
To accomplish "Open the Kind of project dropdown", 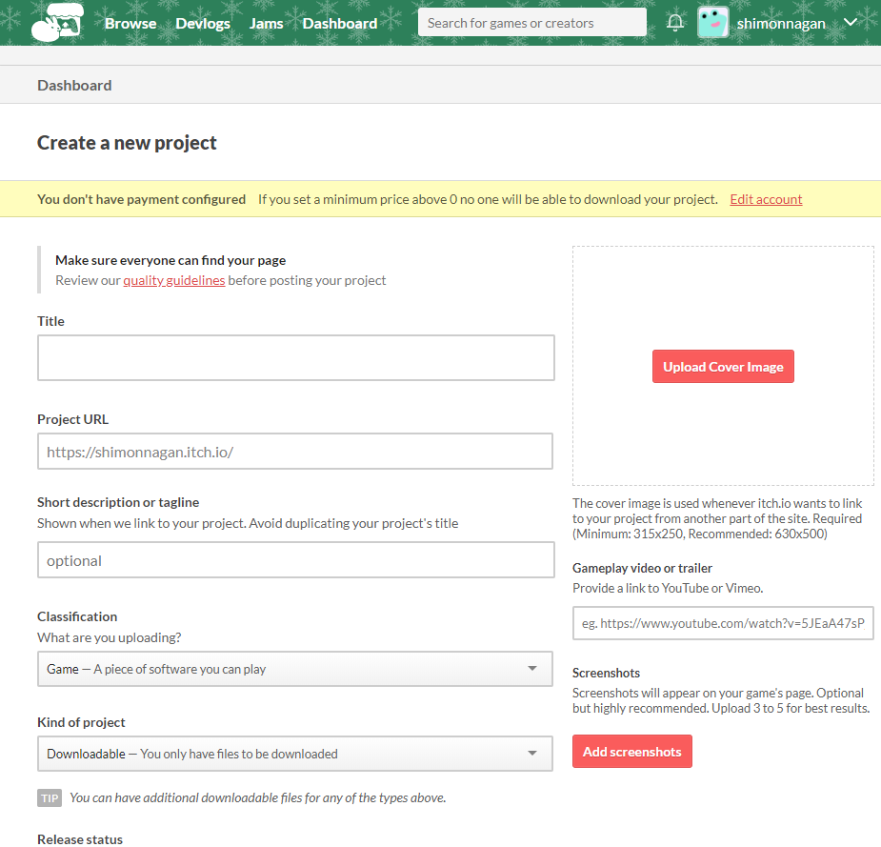I will pos(294,754).
